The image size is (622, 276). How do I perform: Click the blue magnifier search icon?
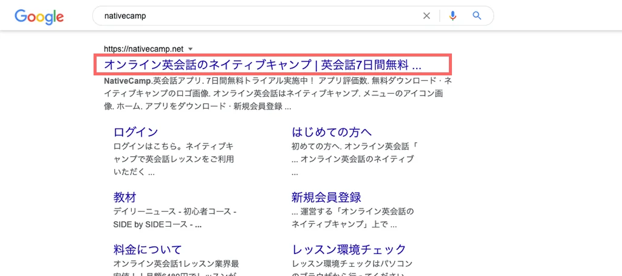click(477, 16)
